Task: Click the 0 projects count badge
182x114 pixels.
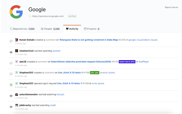Action: click(x=98, y=29)
